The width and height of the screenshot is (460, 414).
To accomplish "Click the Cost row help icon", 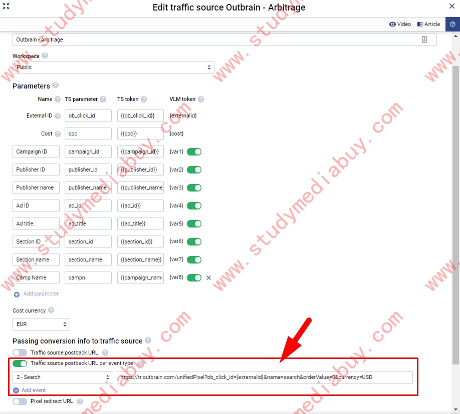I will pyautogui.click(x=58, y=134).
